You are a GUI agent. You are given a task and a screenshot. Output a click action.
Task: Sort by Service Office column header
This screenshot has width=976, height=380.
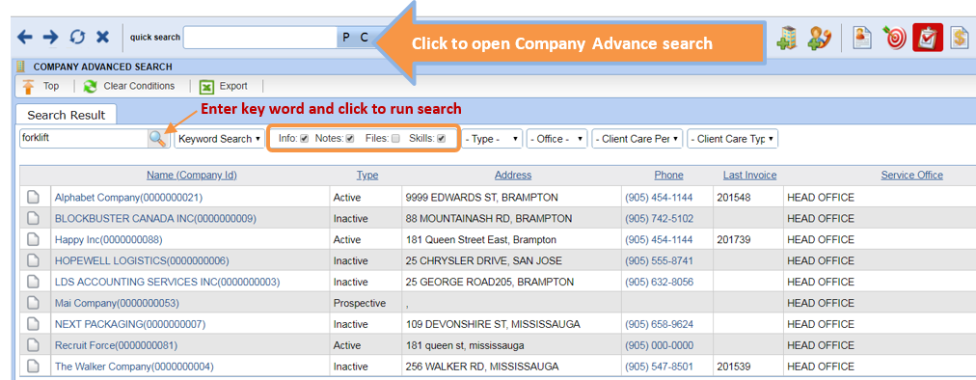[912, 175]
